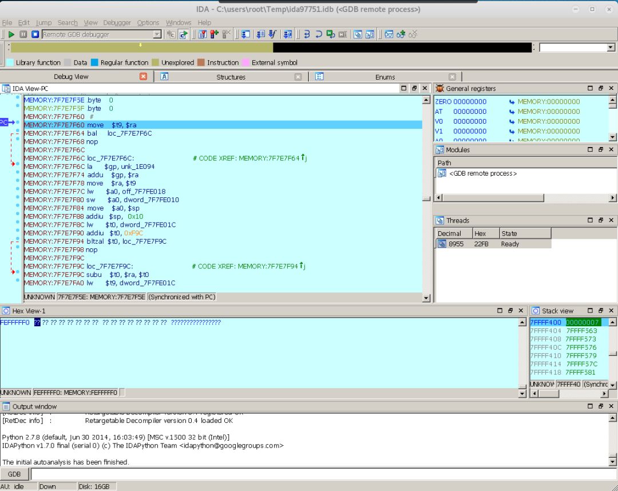Click the second blue window-layout toolbar icon
The image size is (618, 491).
pos(369,34)
